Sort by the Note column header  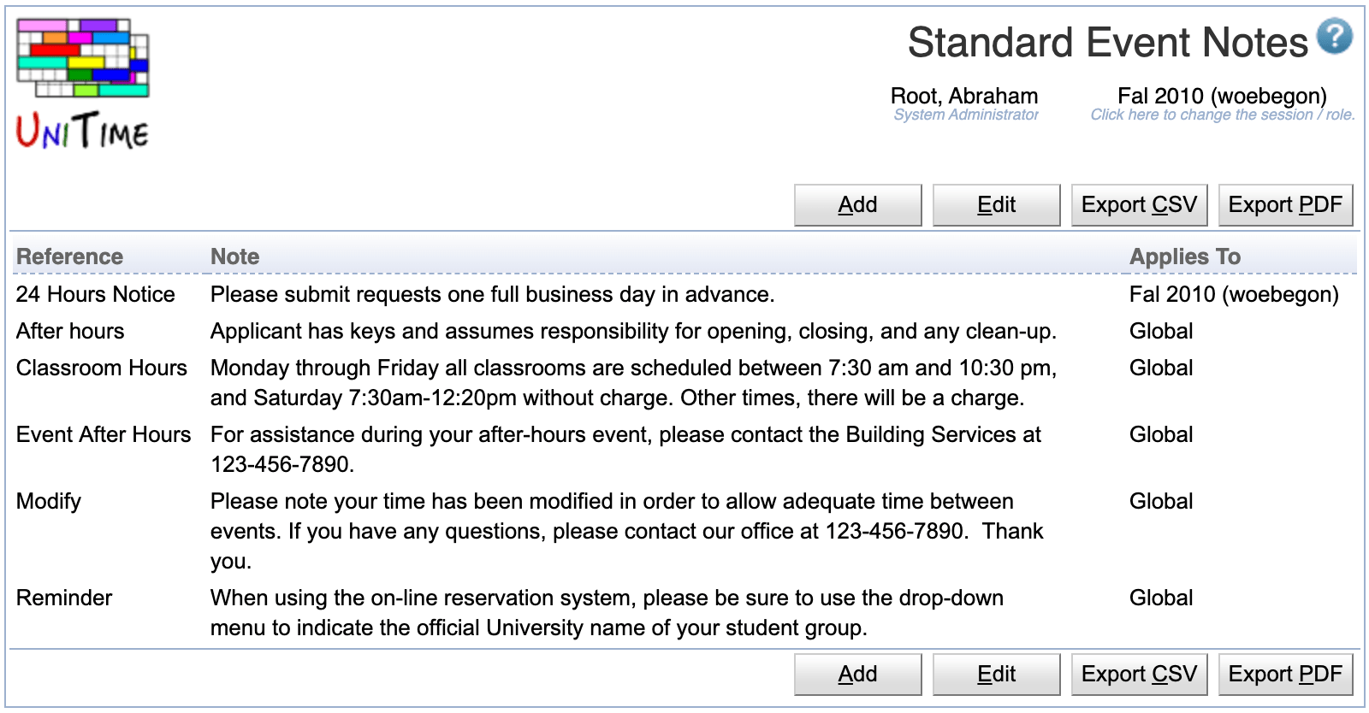(234, 256)
